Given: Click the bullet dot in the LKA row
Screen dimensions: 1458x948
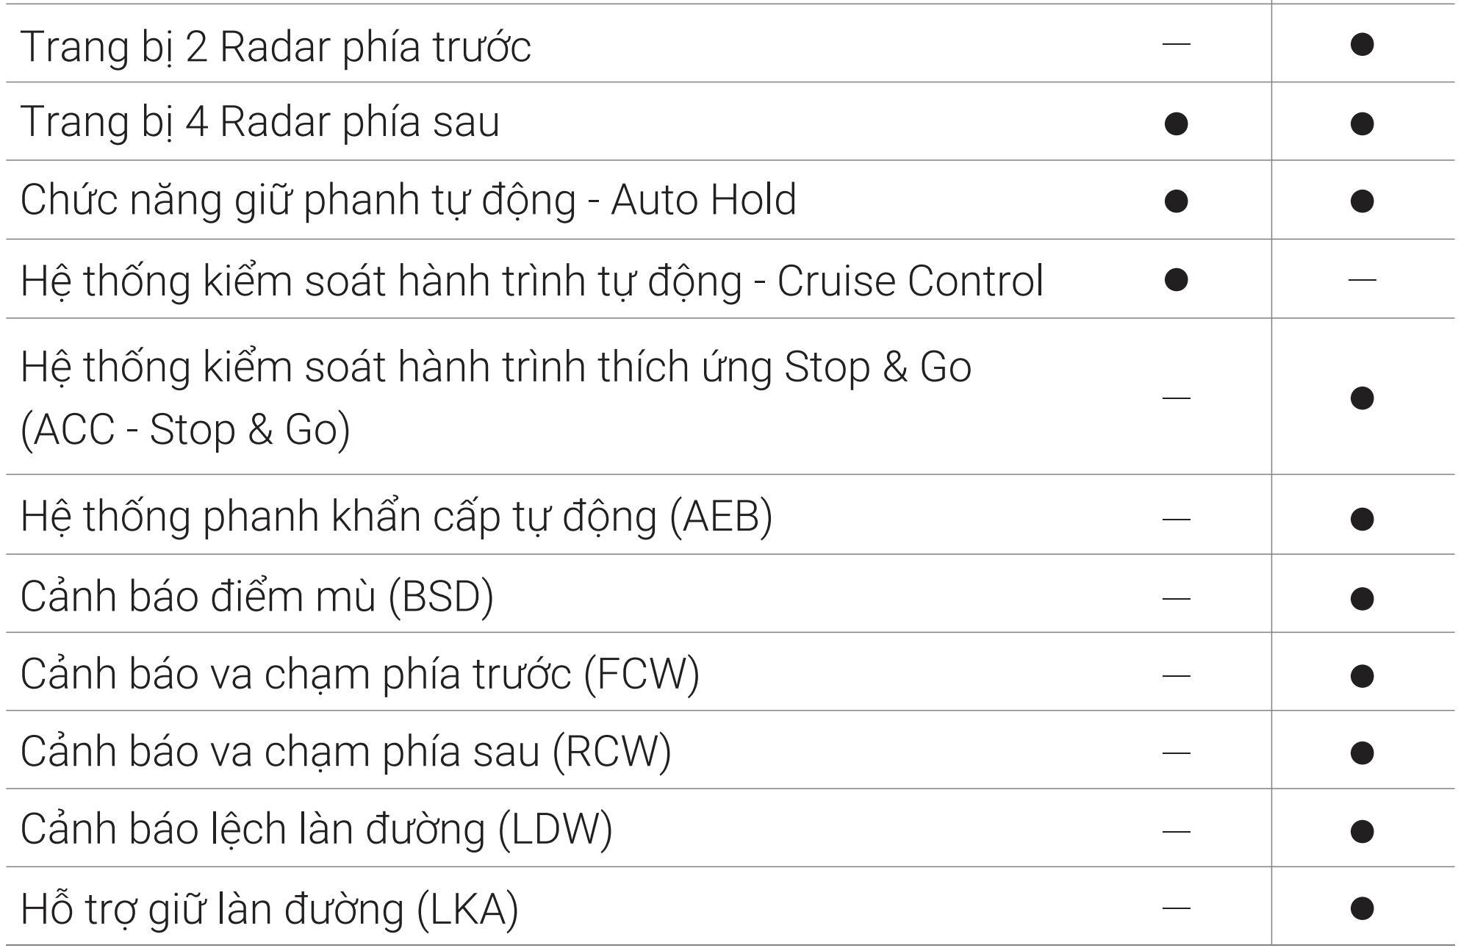Looking at the screenshot, I should pos(1362,908).
